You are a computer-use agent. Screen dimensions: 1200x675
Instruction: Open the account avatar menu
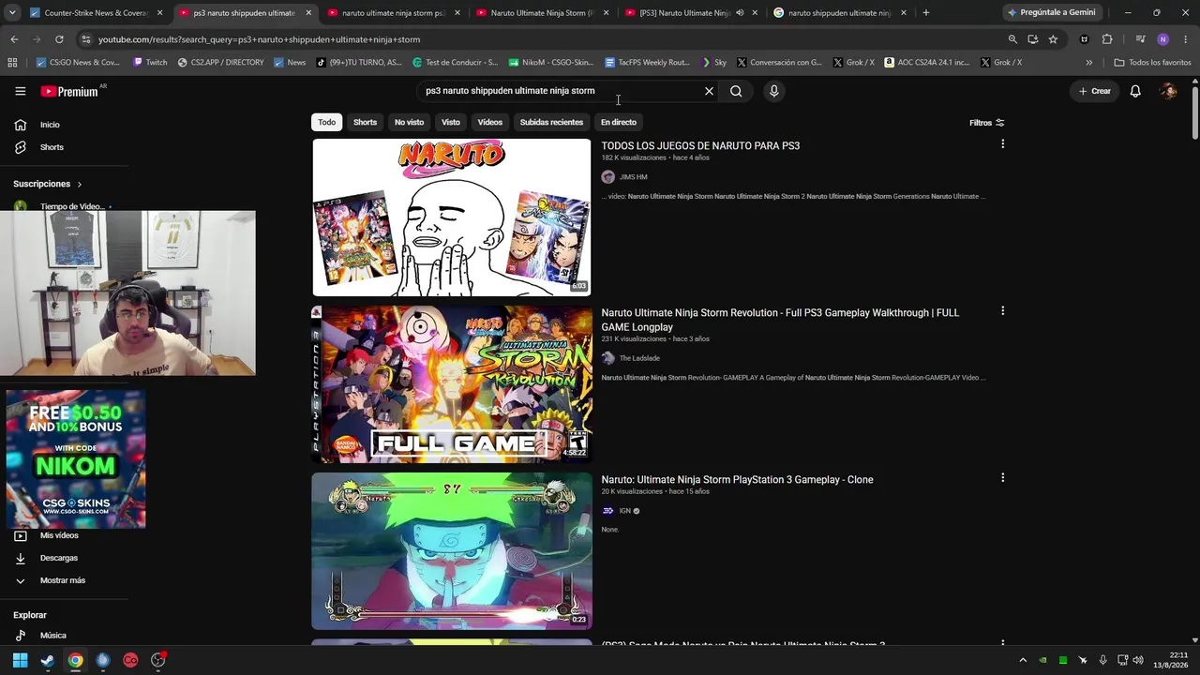1168,91
